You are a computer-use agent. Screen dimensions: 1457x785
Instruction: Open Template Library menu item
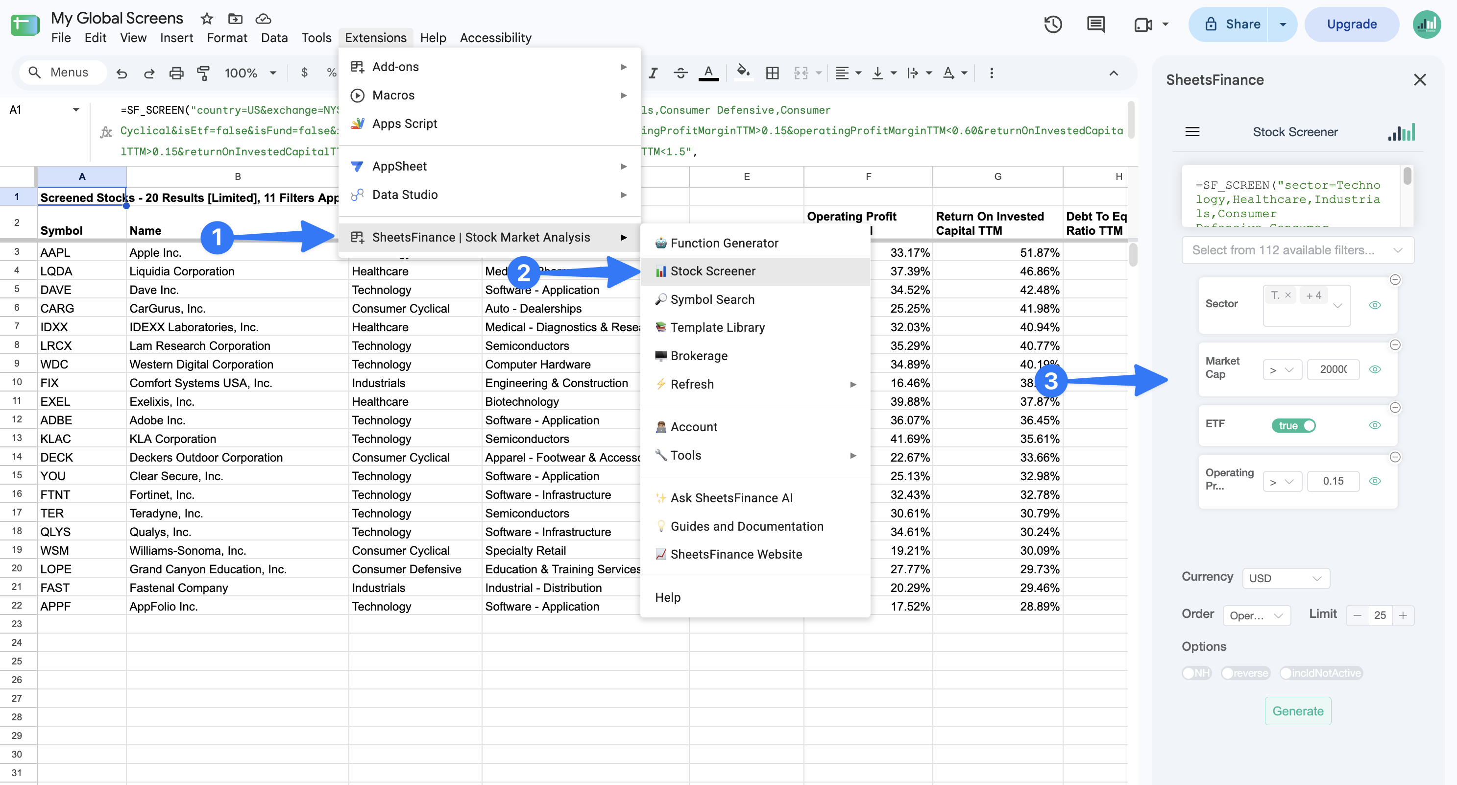pyautogui.click(x=754, y=327)
